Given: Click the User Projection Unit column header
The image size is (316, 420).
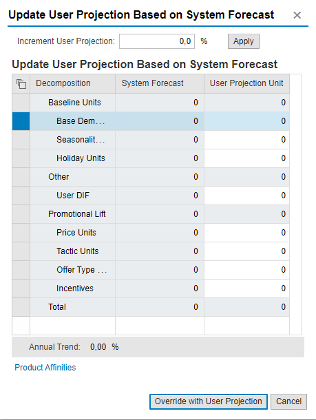Looking at the screenshot, I should point(246,84).
